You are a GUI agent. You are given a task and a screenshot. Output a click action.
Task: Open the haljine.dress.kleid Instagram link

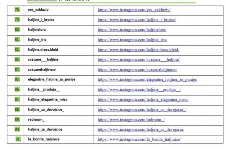(138, 50)
